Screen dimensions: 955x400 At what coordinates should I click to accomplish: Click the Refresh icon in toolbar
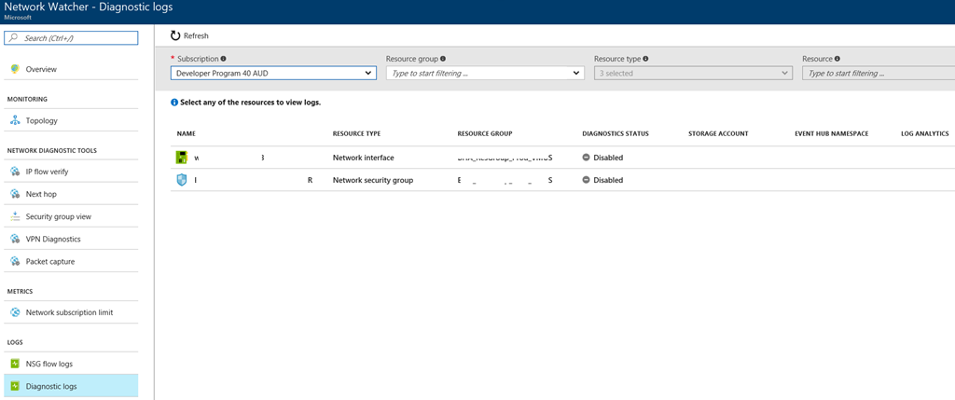pyautogui.click(x=174, y=35)
